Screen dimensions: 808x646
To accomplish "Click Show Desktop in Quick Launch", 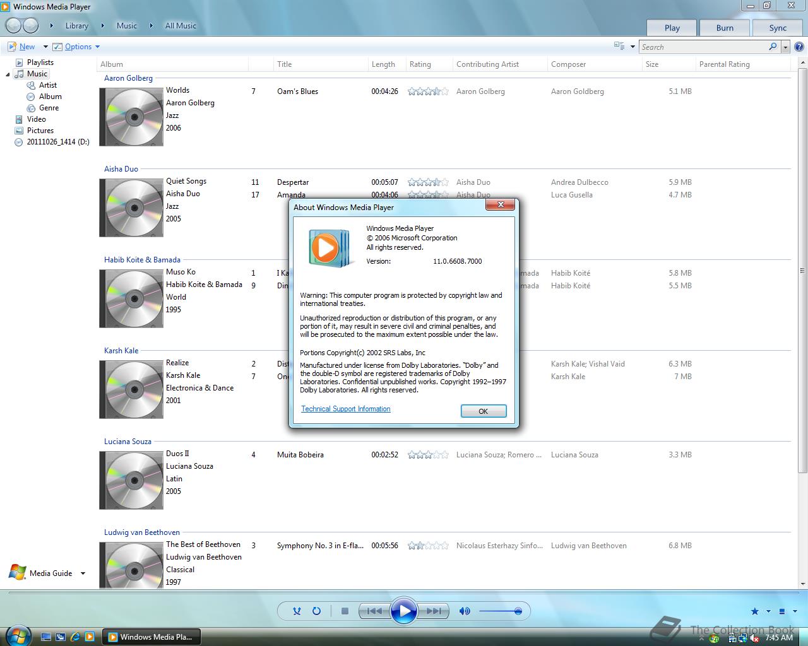I will 46,637.
